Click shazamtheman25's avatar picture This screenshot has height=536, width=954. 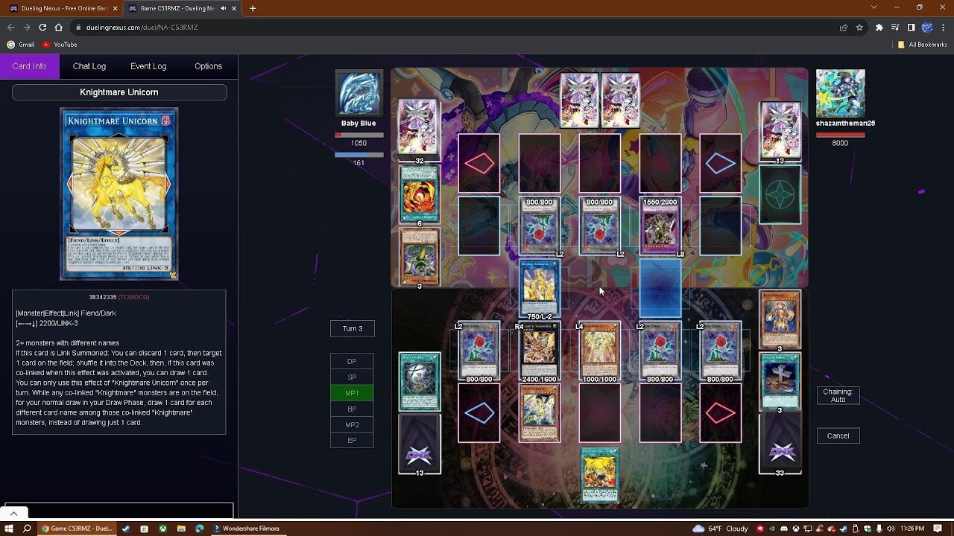pos(840,93)
